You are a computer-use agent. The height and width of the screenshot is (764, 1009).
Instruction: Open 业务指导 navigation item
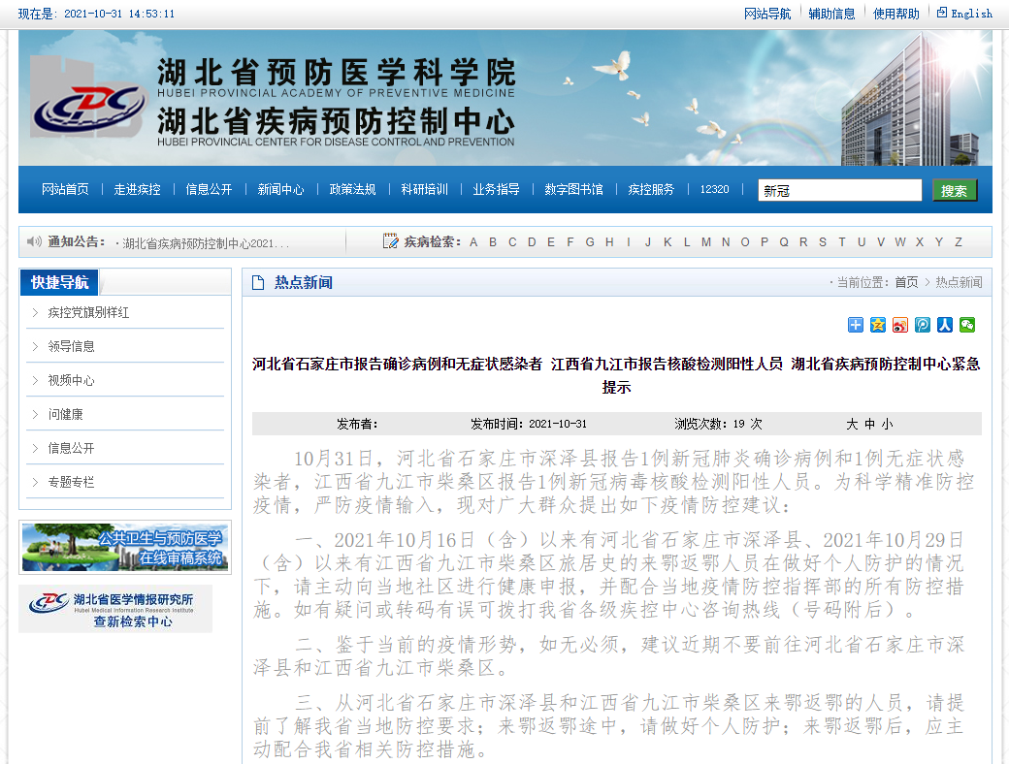point(496,189)
